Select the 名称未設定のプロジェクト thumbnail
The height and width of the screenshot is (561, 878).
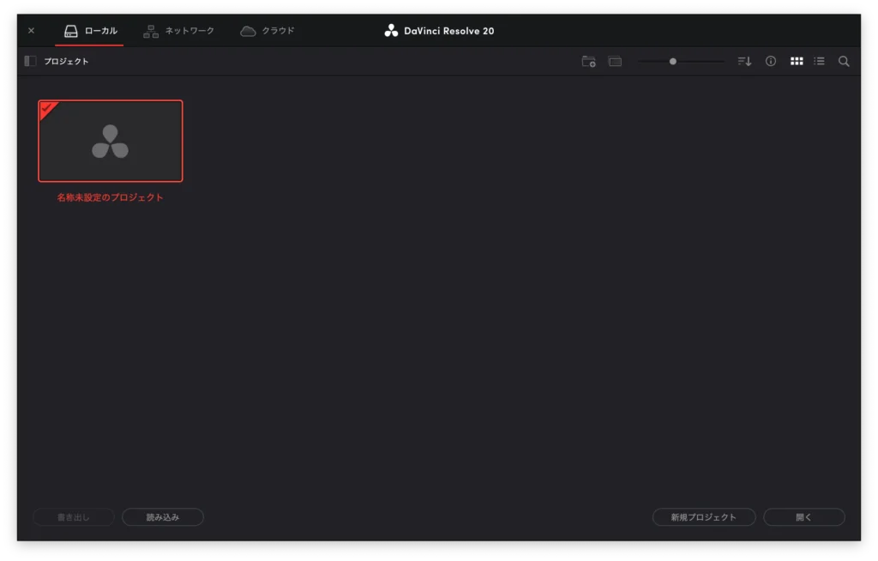point(110,142)
